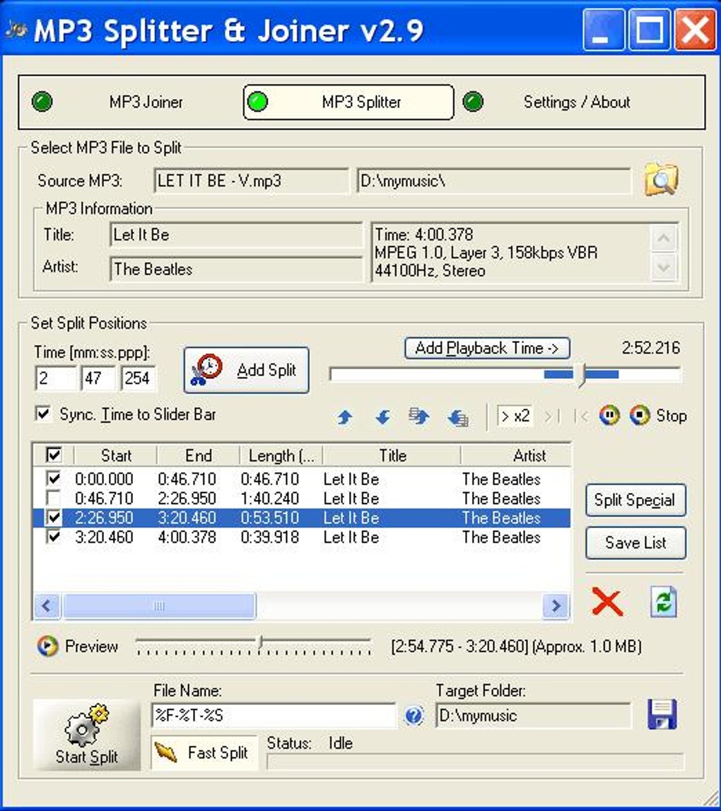This screenshot has width=721, height=811.
Task: Click the export list icon before x2 button
Action: (x=458, y=417)
